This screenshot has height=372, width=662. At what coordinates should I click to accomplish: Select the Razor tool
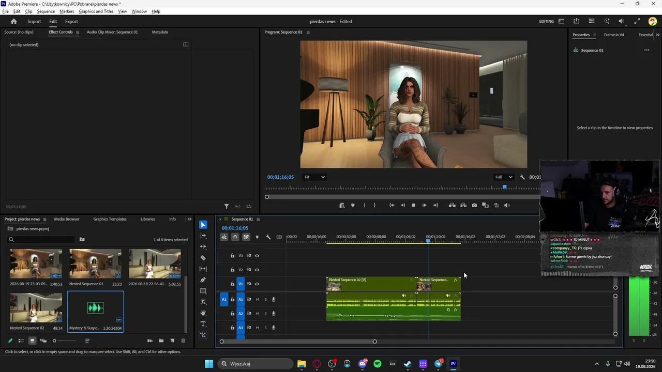(203, 258)
